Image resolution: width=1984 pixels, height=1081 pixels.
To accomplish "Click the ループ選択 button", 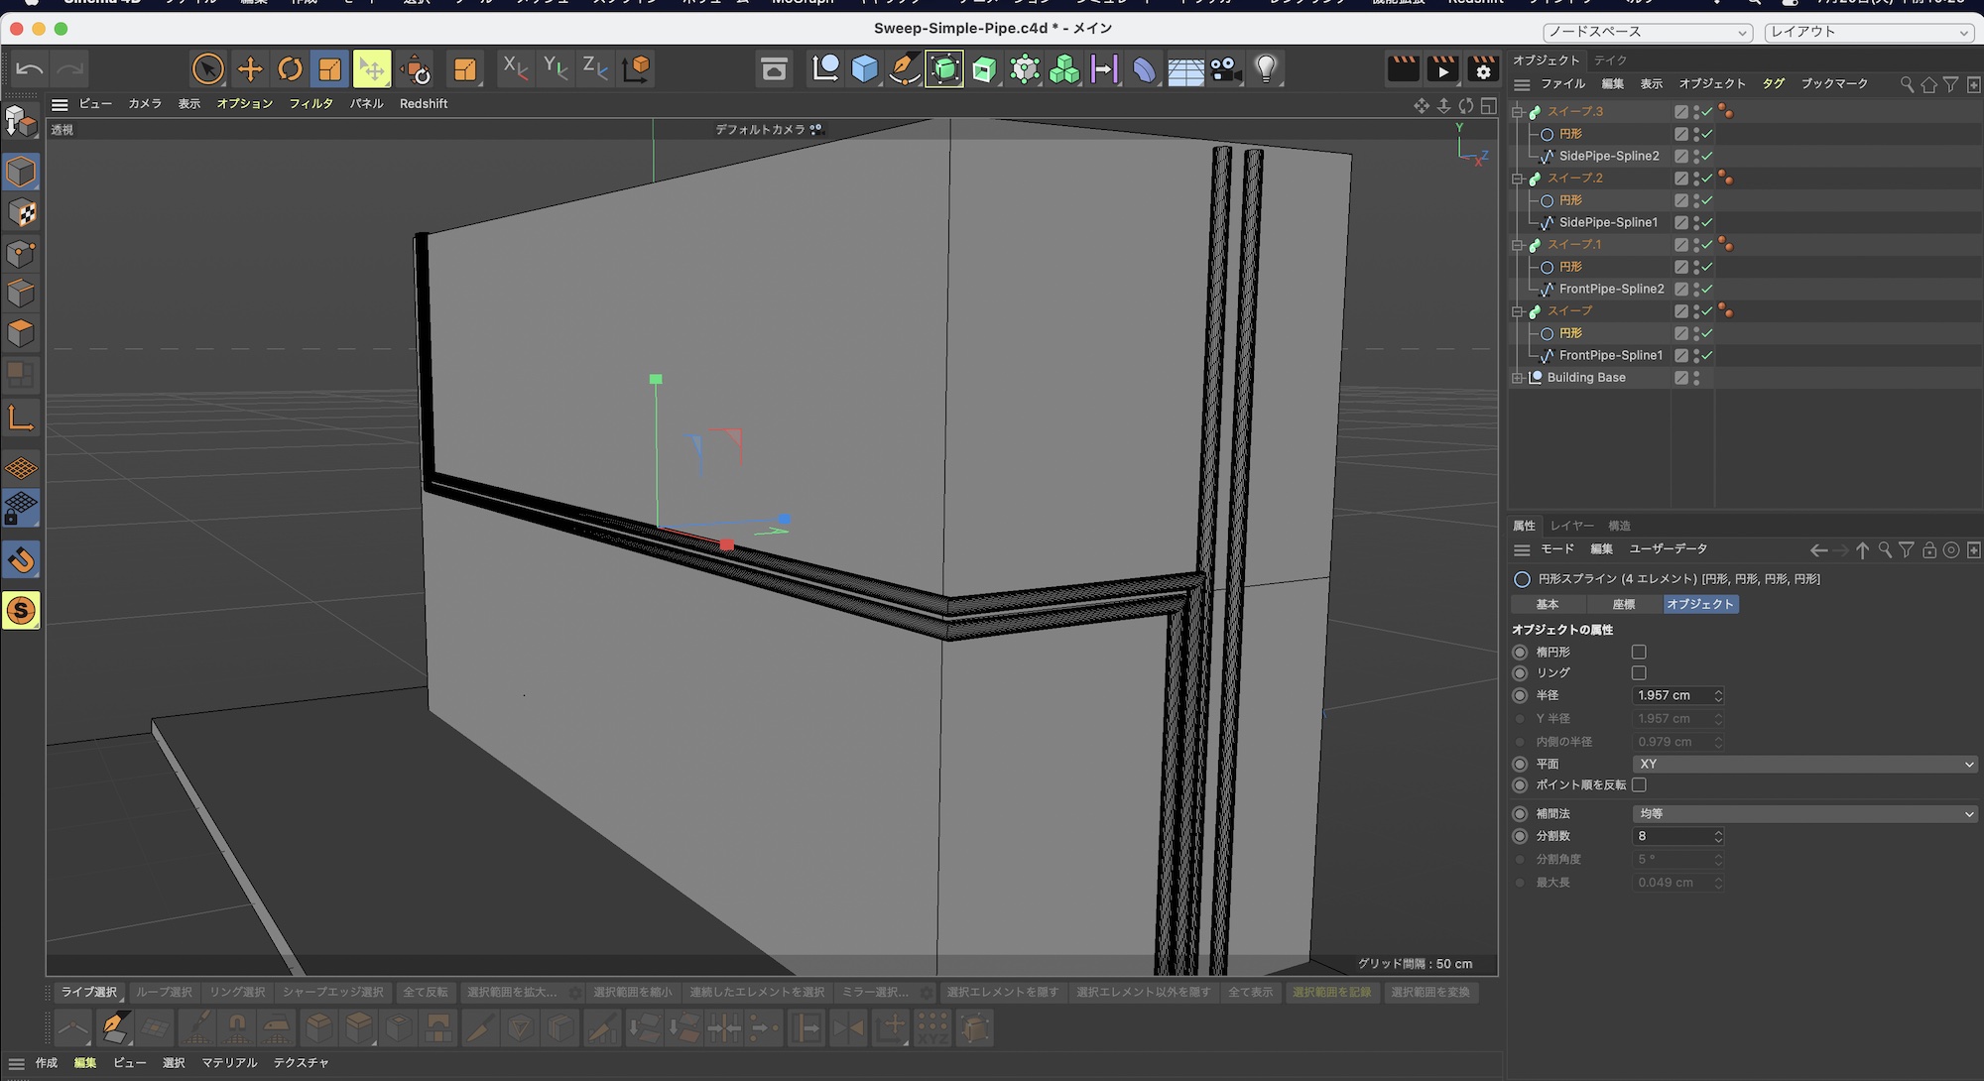I will 164,993.
